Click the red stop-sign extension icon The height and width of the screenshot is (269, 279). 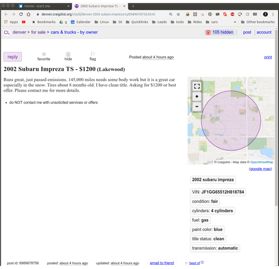(233, 14)
